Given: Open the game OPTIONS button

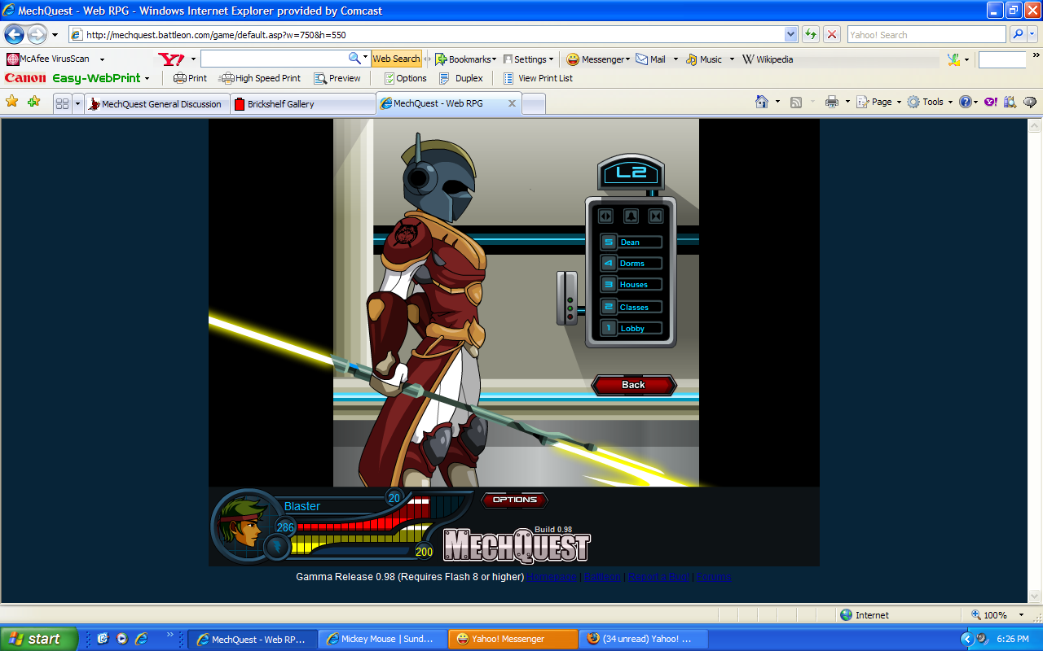Looking at the screenshot, I should coord(515,500).
